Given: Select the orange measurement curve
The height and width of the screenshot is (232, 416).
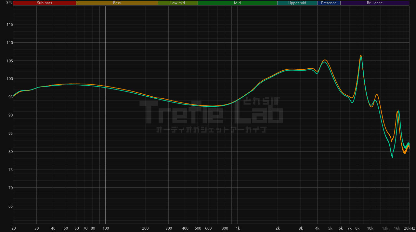Looking at the screenshot, I should click(x=325, y=61).
